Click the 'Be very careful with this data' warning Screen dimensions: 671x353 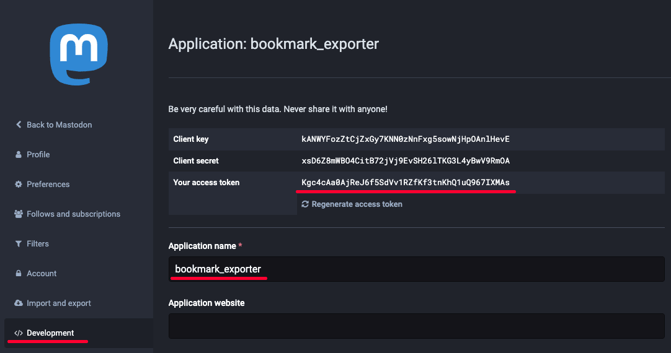tap(278, 109)
